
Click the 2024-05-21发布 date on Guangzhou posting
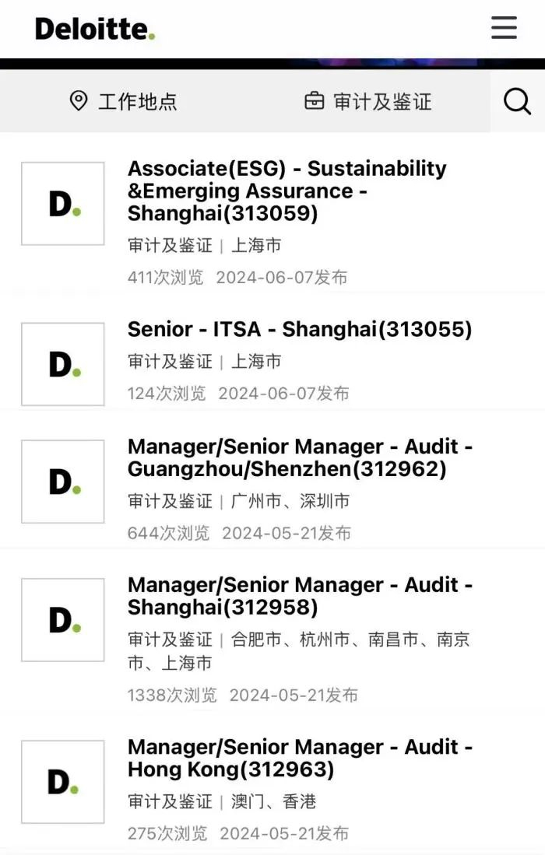pos(290,533)
